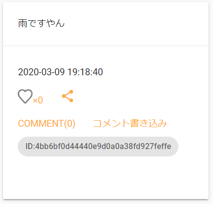Click the "ID:" prefix in the gray chip
Screen dimensions: 213x204
tap(30, 147)
